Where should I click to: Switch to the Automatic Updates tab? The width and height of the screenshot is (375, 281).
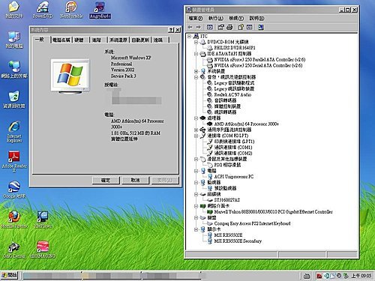140,40
